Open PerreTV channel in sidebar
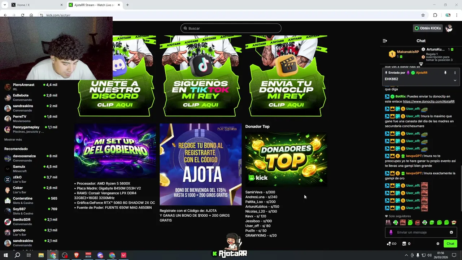The width and height of the screenshot is (462, 260). click(x=31, y=118)
